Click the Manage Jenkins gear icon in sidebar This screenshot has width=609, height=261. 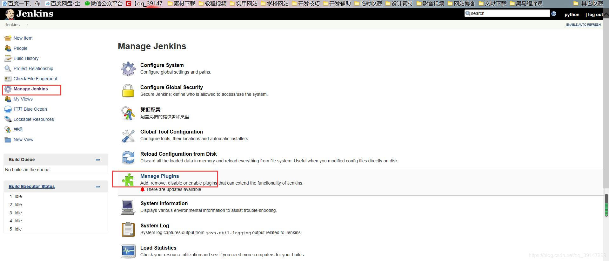8,89
